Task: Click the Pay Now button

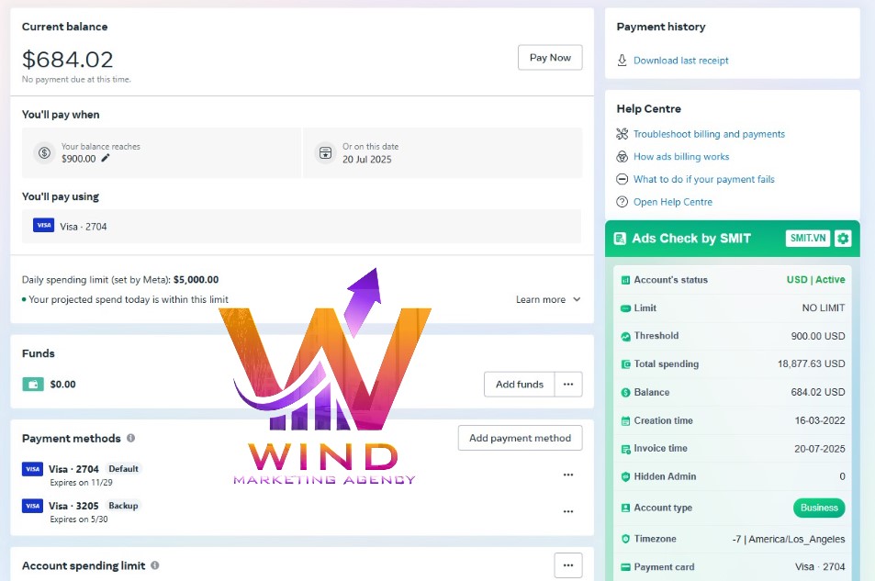Action: point(550,58)
